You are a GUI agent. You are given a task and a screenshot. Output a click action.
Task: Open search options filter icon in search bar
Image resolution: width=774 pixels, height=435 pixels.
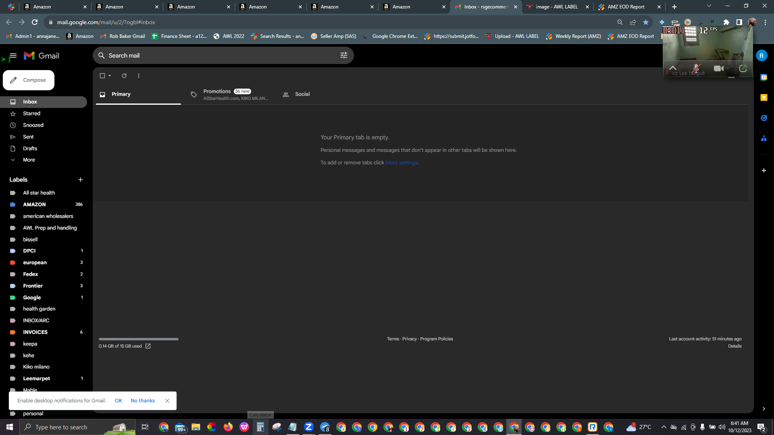point(344,56)
